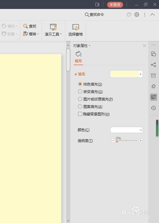
Task: Open the settings gear icon
Action: tap(137, 15)
